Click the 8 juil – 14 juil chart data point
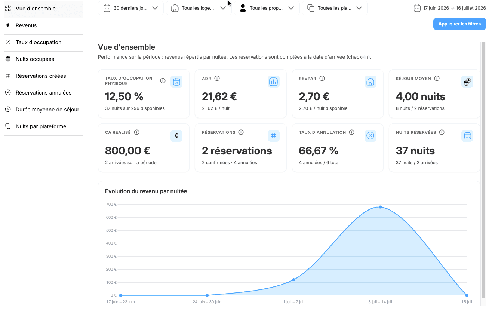This screenshot has height=310, width=489. (x=380, y=207)
